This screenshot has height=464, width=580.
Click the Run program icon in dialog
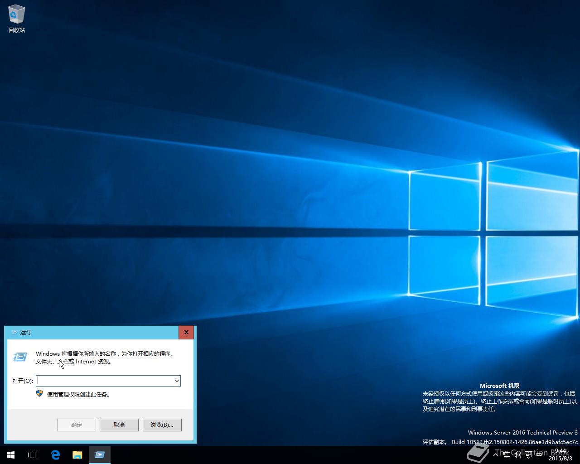[20, 357]
